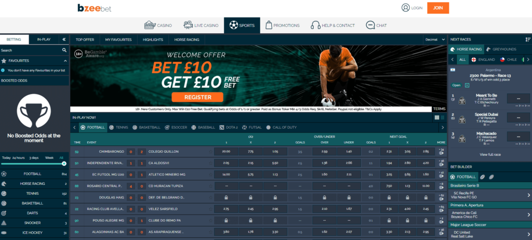Open more markets for Chimbarongo match

pos(441,151)
